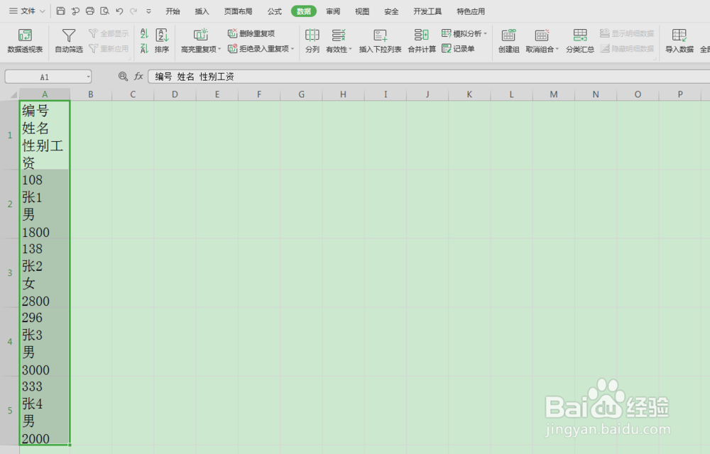Click the print icon in quick access toolbar

[90, 11]
